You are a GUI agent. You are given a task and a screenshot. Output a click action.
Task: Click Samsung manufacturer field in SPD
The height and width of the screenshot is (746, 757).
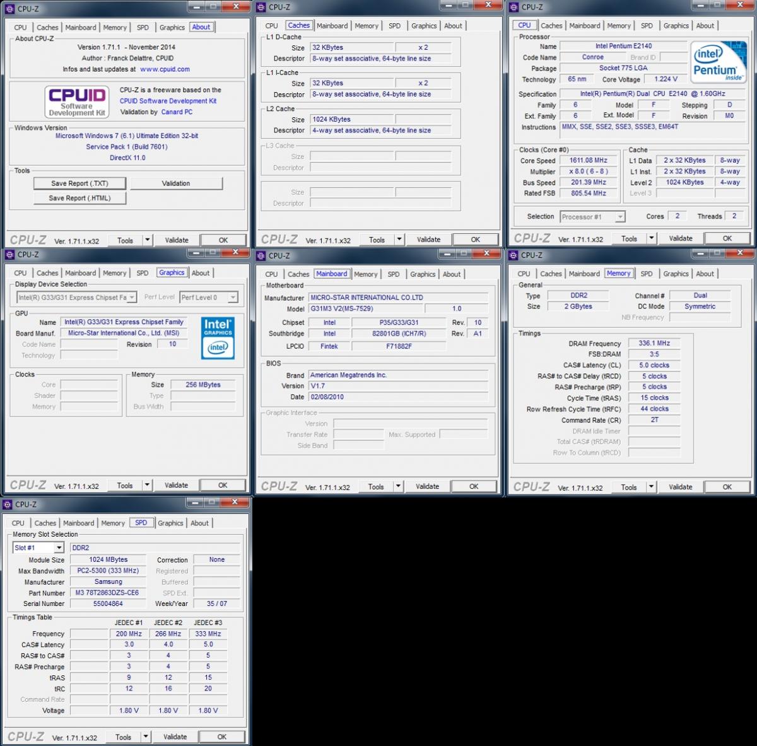point(107,582)
